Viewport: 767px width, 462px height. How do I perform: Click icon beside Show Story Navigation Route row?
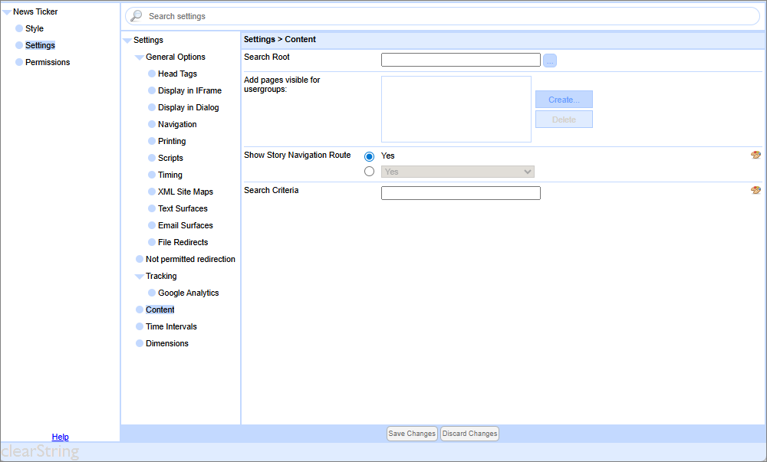[755, 155]
